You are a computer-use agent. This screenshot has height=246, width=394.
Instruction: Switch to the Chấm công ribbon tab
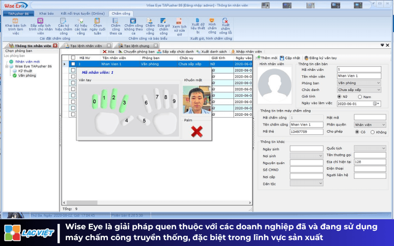tap(121, 14)
